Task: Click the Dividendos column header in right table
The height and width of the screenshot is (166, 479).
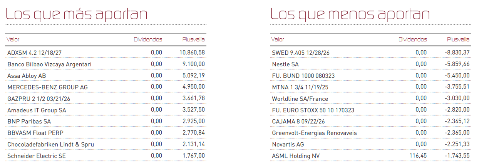Action: [412, 39]
